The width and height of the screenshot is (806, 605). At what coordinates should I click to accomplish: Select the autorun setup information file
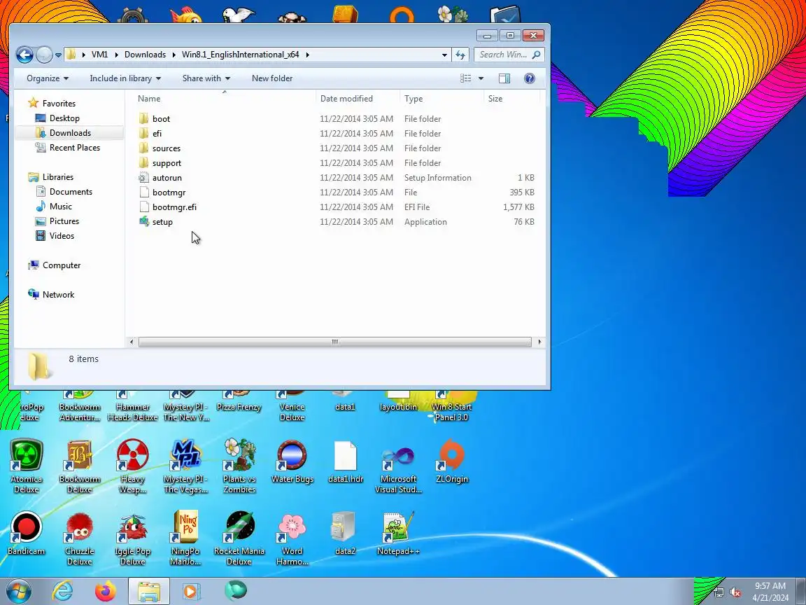click(x=167, y=177)
